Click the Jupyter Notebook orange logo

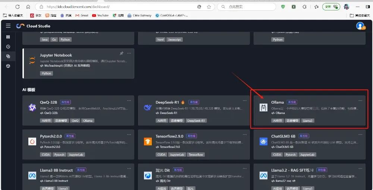(x=32, y=60)
